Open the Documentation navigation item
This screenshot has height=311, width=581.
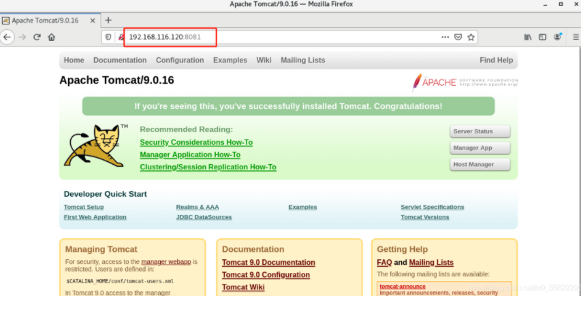coord(120,60)
